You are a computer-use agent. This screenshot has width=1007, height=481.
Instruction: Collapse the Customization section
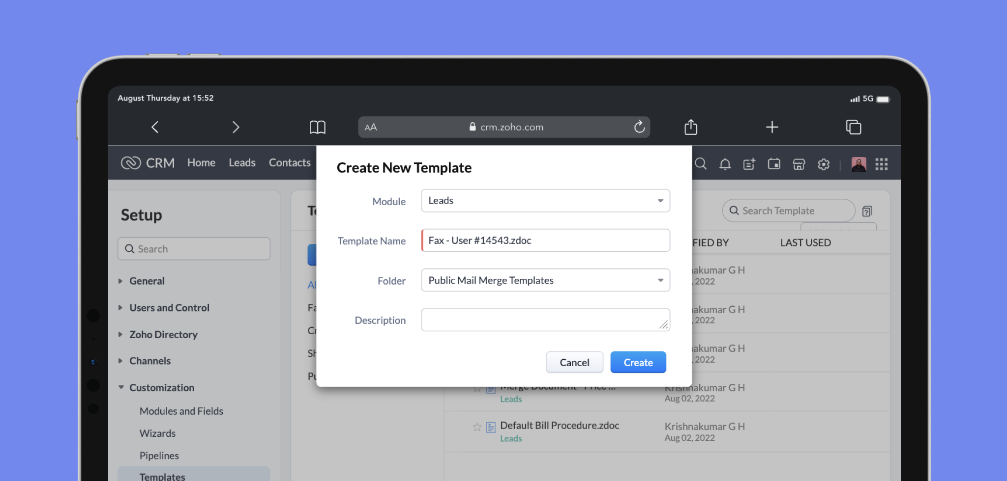point(161,387)
